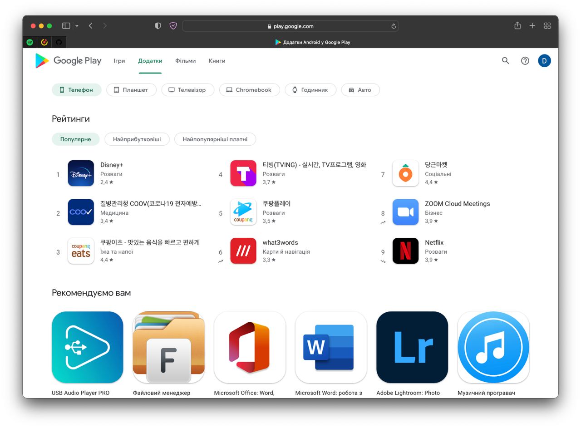Select the Популярне ranking chip
This screenshot has height=428, width=581.
pyautogui.click(x=76, y=139)
